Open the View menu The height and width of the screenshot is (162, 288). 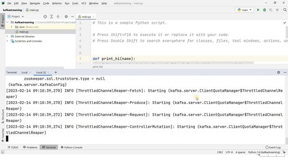click(24, 3)
